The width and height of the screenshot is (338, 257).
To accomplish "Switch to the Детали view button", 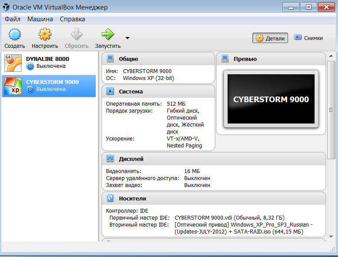I will (270, 38).
